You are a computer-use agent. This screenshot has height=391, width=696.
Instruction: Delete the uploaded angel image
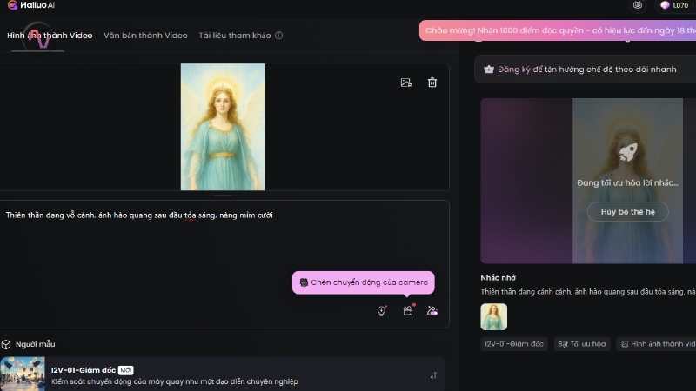[x=432, y=83]
